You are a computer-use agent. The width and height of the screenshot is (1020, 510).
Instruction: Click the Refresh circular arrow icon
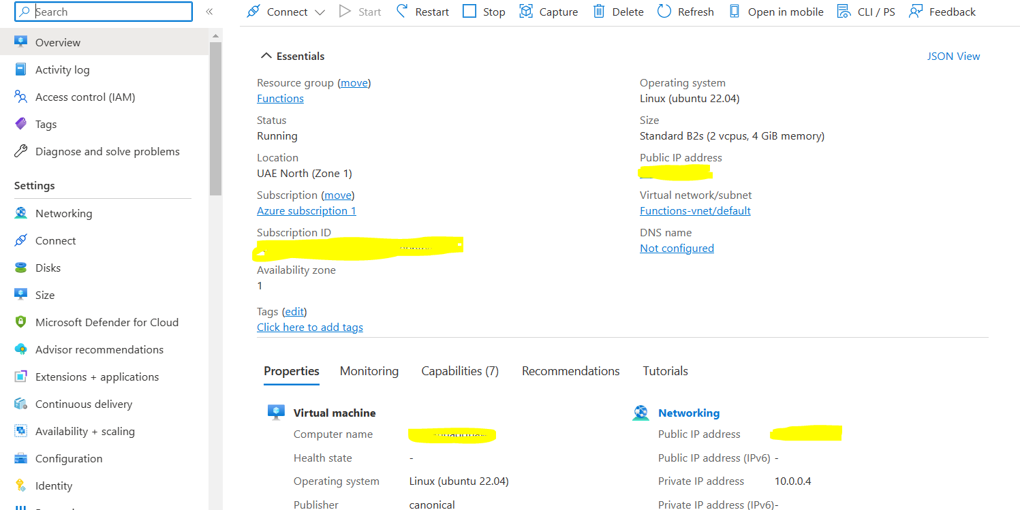pos(664,11)
